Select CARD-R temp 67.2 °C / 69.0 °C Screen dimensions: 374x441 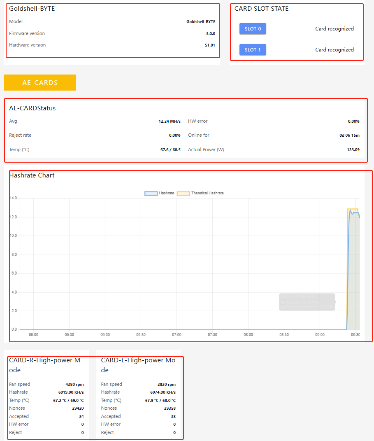coord(69,401)
